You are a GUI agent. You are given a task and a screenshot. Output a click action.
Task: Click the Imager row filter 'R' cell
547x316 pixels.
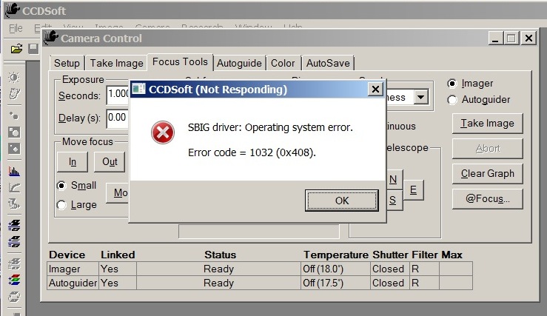pyautogui.click(x=425, y=269)
